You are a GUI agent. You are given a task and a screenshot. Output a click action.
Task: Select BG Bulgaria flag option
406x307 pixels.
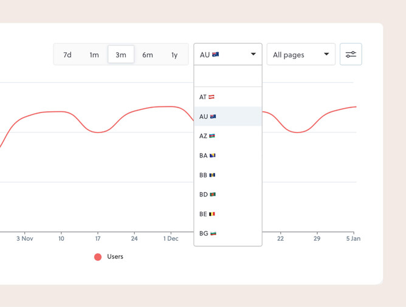pos(228,233)
